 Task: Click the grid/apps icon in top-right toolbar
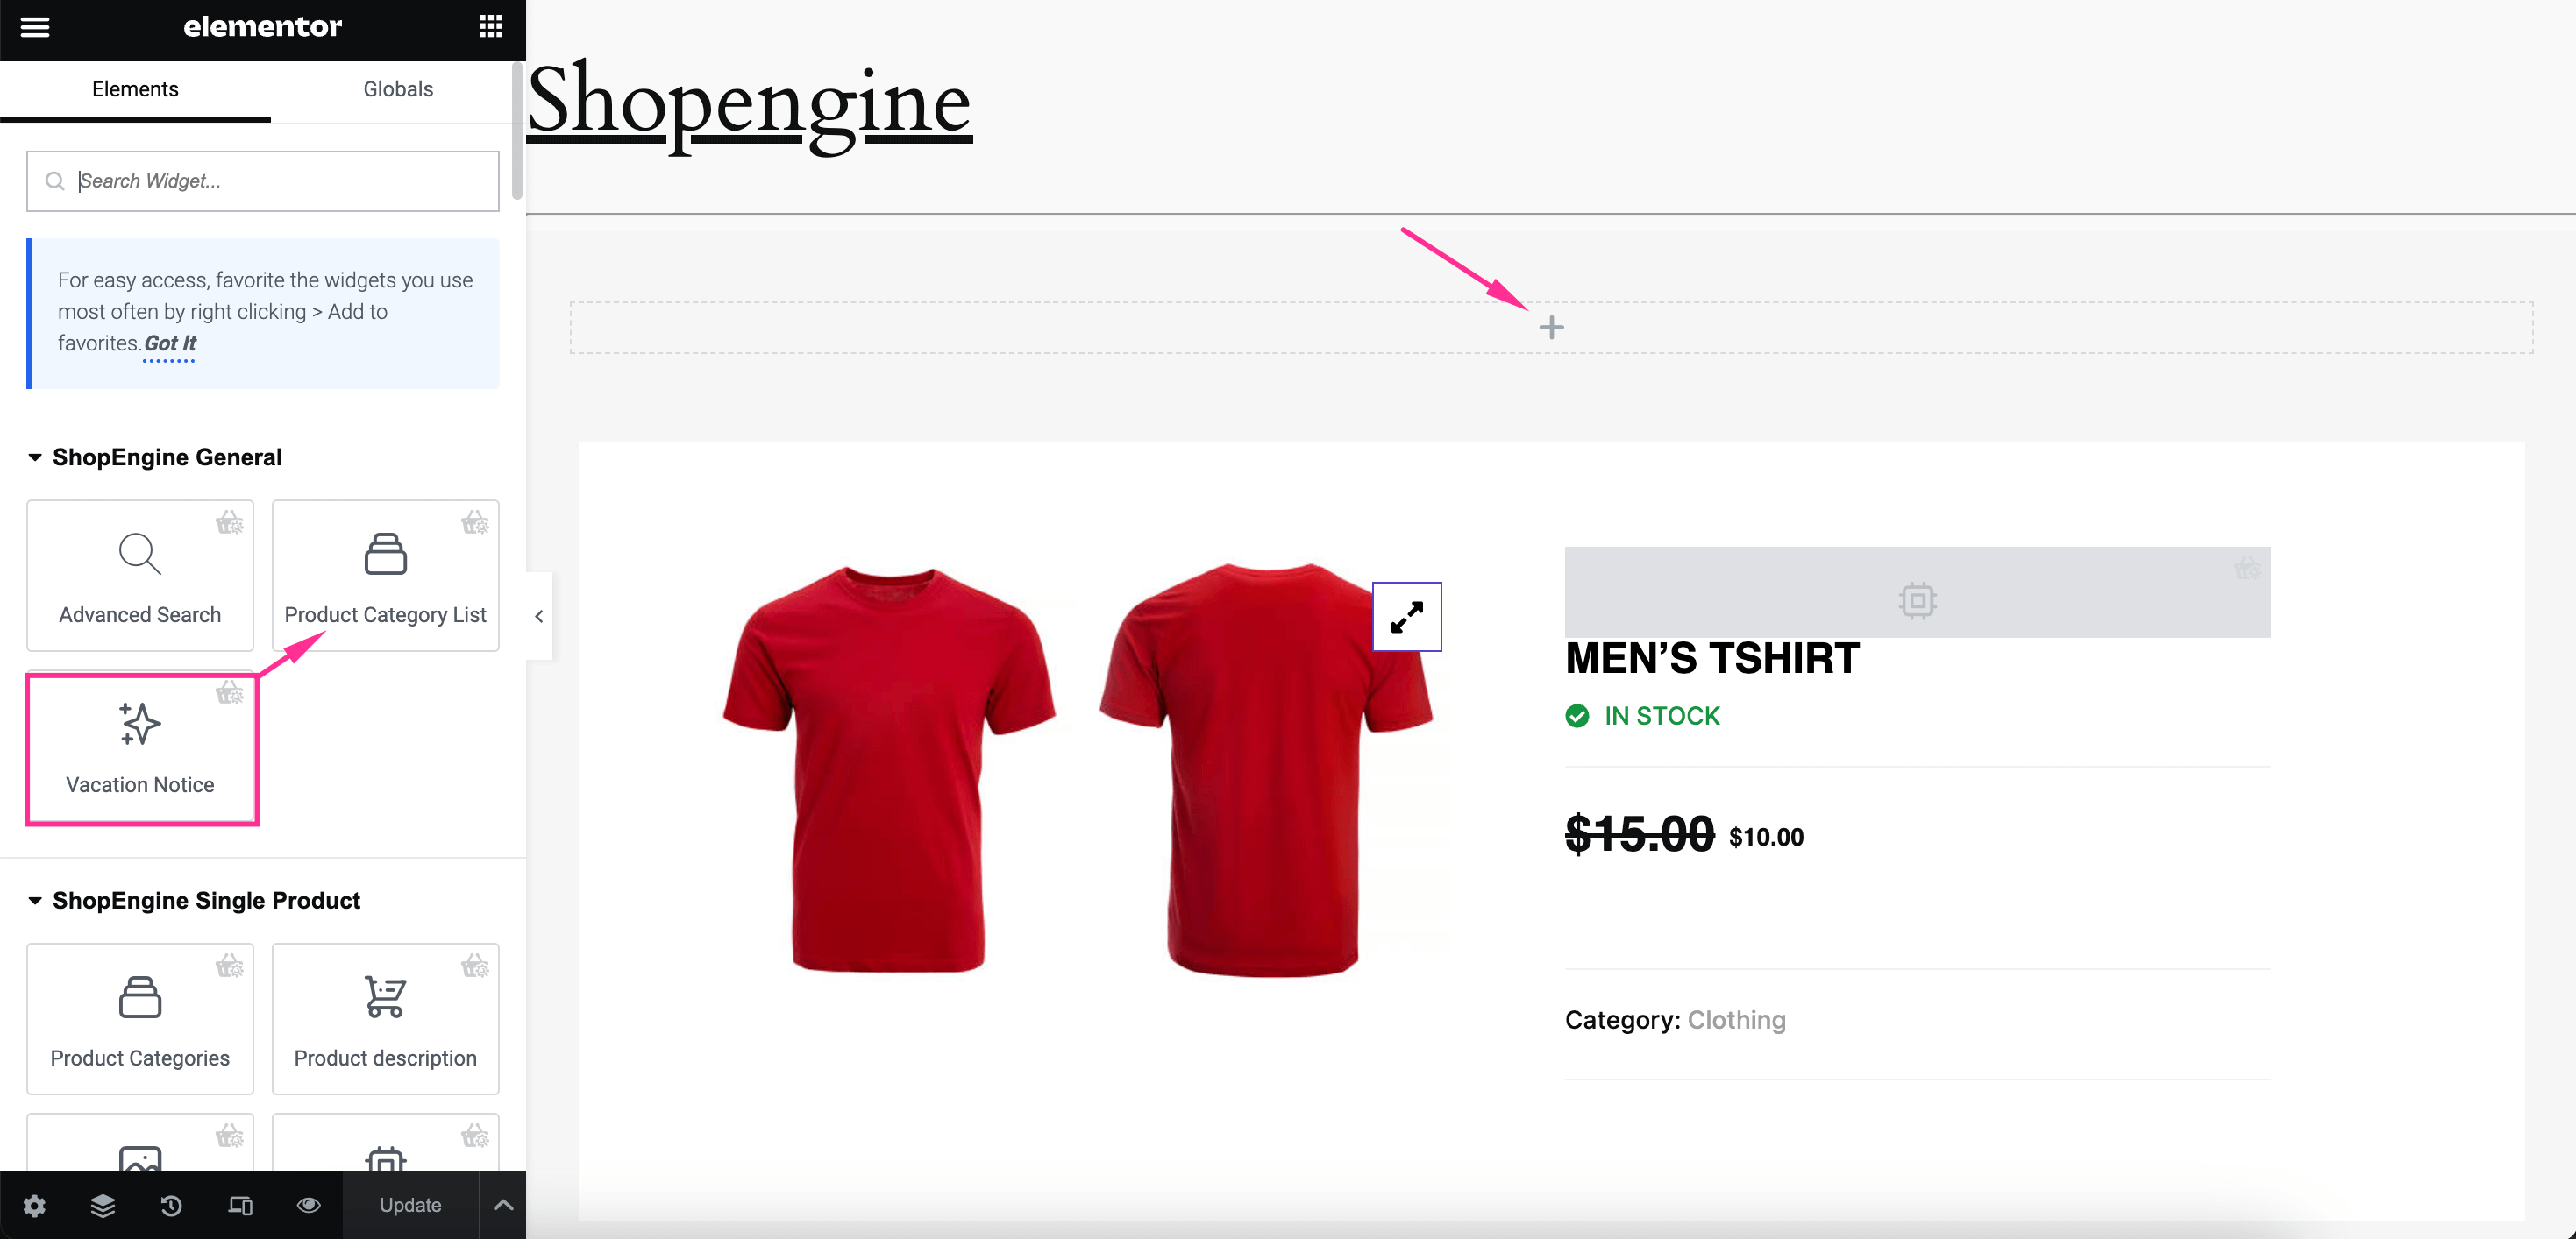489,26
